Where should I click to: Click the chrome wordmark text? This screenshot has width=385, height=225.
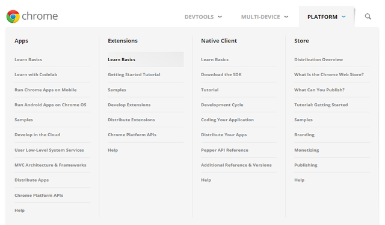(x=40, y=16)
